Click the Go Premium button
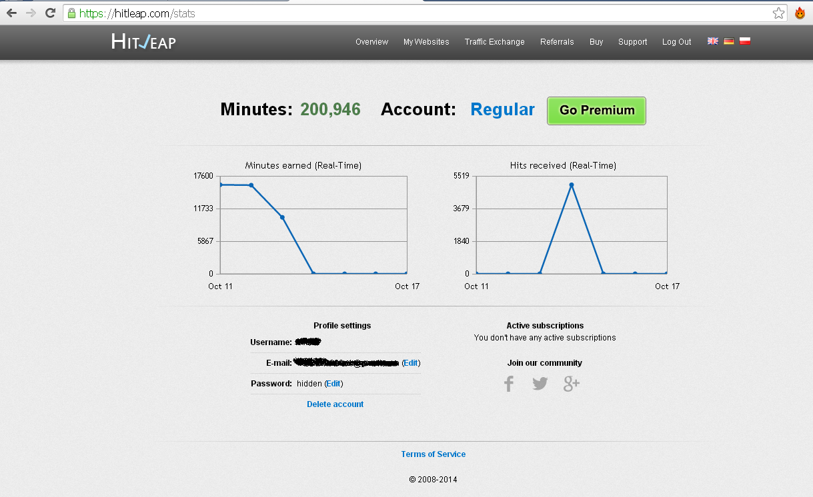The image size is (813, 497). 597,111
